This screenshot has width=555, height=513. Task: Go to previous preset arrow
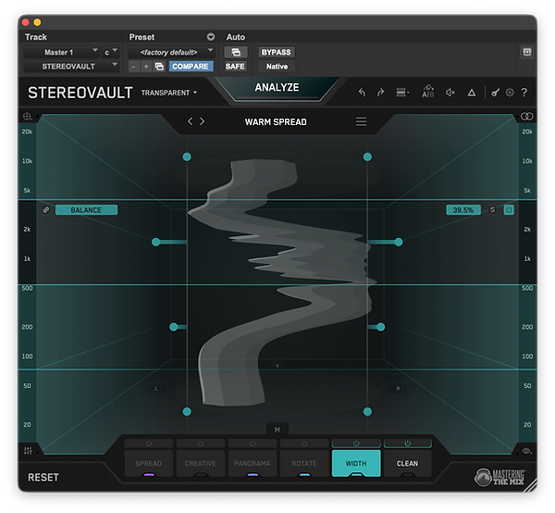191,121
